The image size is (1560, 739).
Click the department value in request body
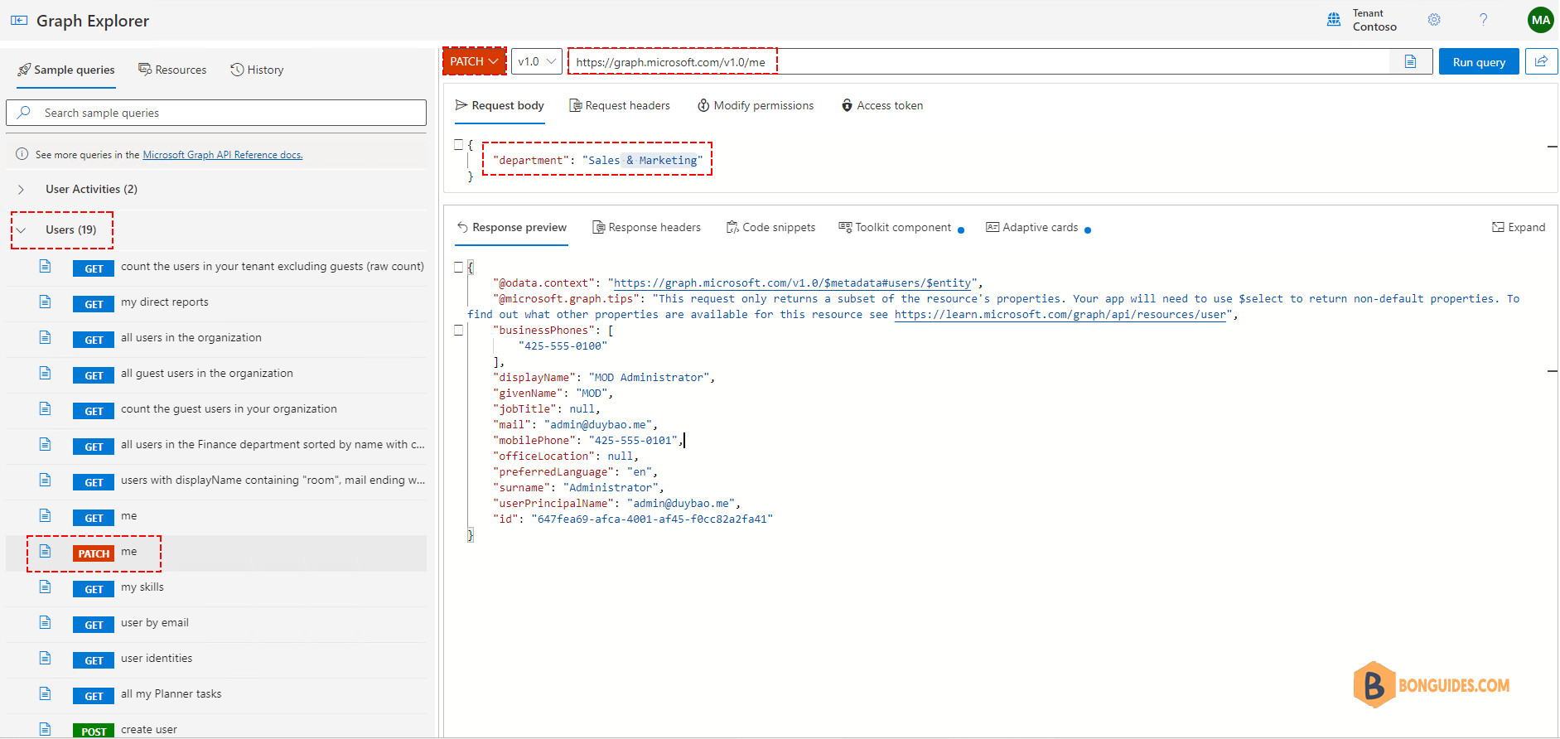(643, 161)
